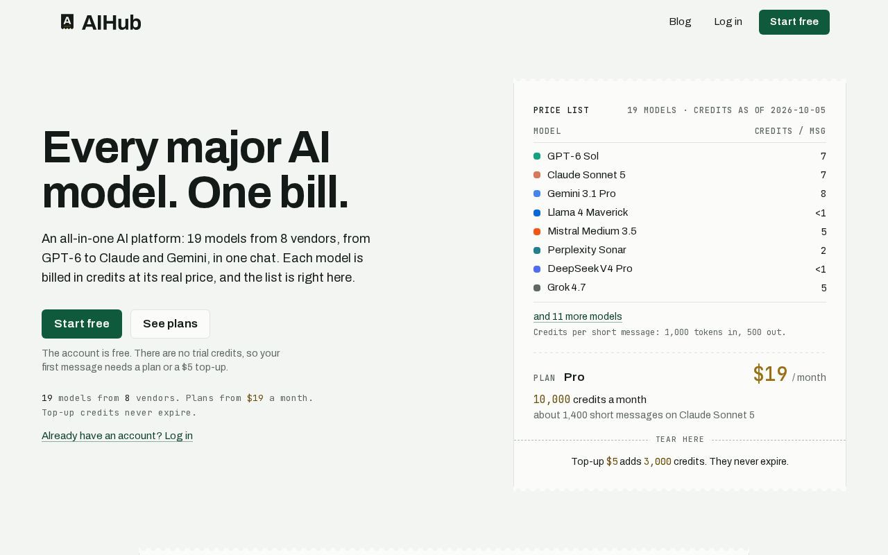Click the 'The account is free' note
888x555 pixels.
click(x=161, y=360)
